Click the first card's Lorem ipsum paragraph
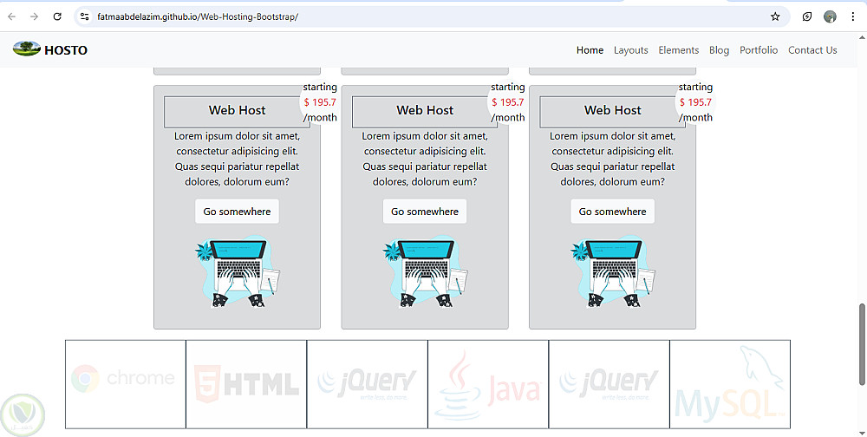 [237, 159]
